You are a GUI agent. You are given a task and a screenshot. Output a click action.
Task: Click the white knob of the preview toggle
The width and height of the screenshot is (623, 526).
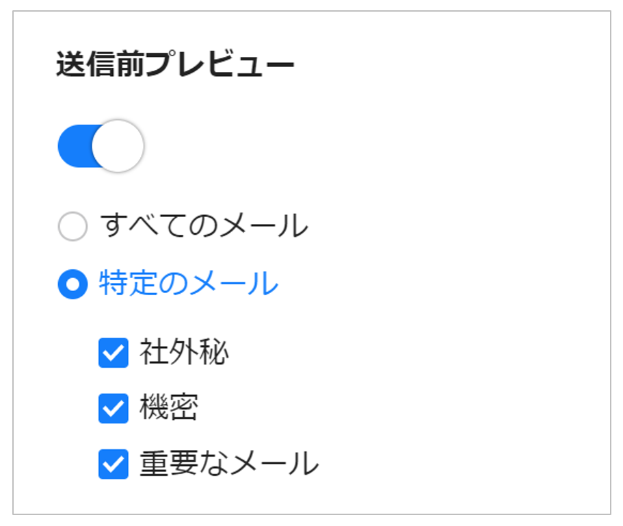tap(118, 146)
